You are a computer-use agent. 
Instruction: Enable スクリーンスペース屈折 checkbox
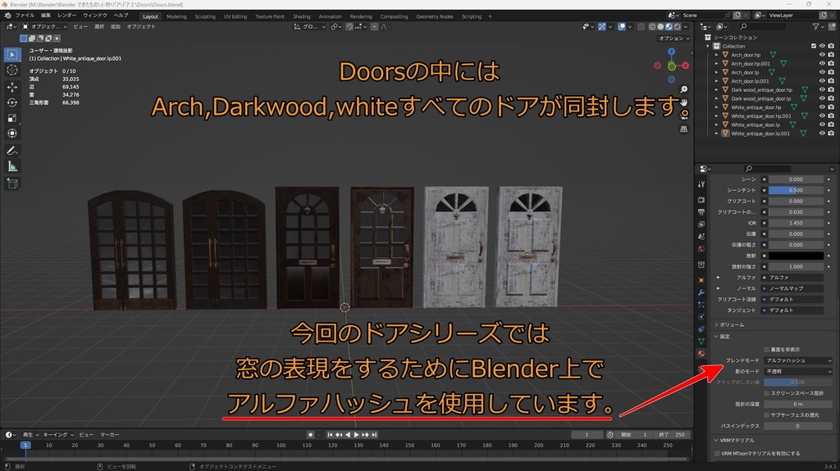coord(767,393)
